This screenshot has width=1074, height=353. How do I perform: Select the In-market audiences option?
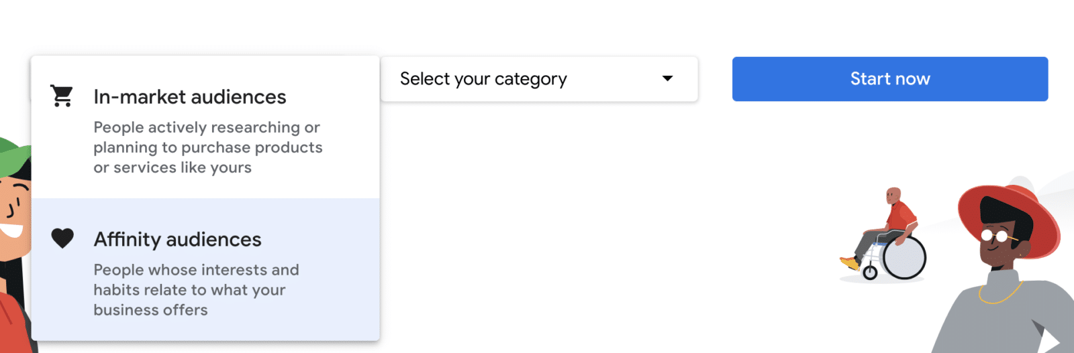[190, 97]
